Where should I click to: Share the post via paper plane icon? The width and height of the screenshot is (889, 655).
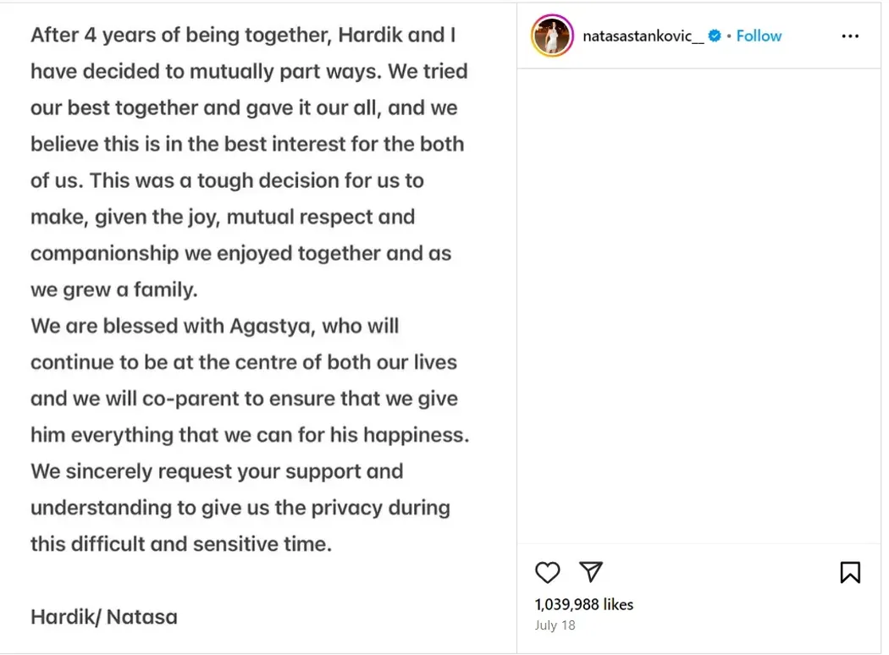tap(591, 572)
